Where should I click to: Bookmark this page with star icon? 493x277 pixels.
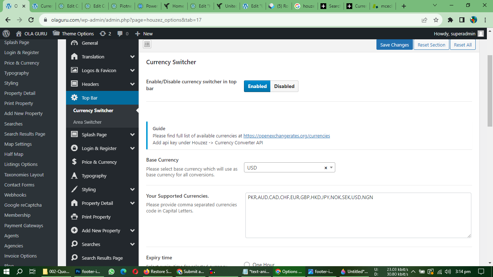click(x=436, y=20)
